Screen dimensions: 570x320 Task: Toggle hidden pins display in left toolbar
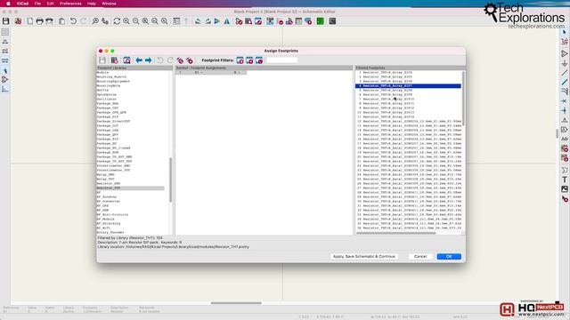point(5,80)
